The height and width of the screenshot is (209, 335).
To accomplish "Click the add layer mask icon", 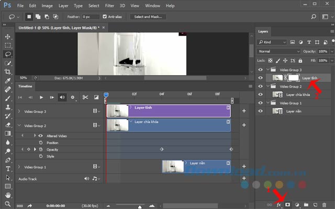I will [x=287, y=205].
